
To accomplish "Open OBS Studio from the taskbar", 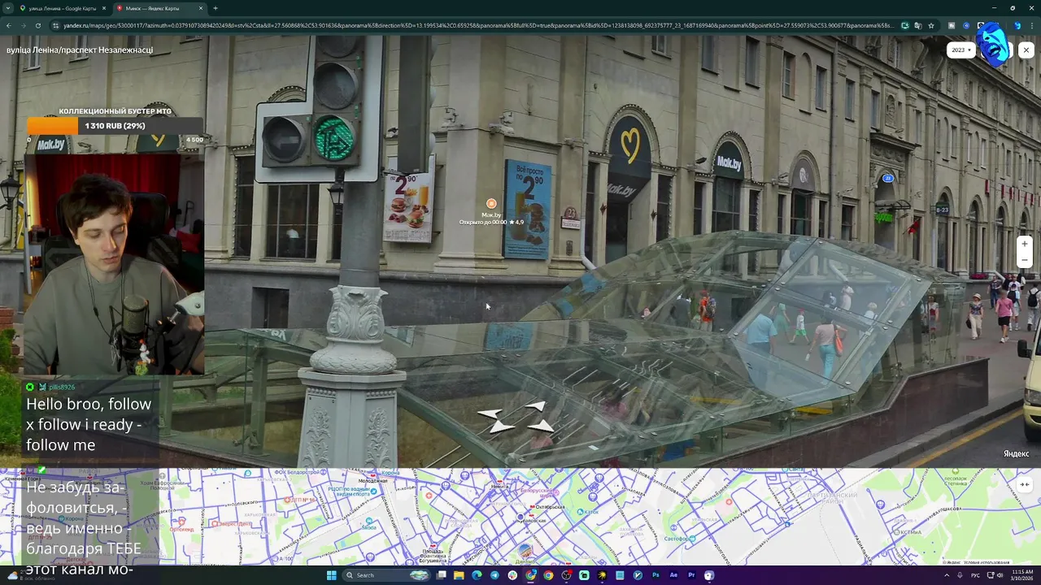I will 566,575.
